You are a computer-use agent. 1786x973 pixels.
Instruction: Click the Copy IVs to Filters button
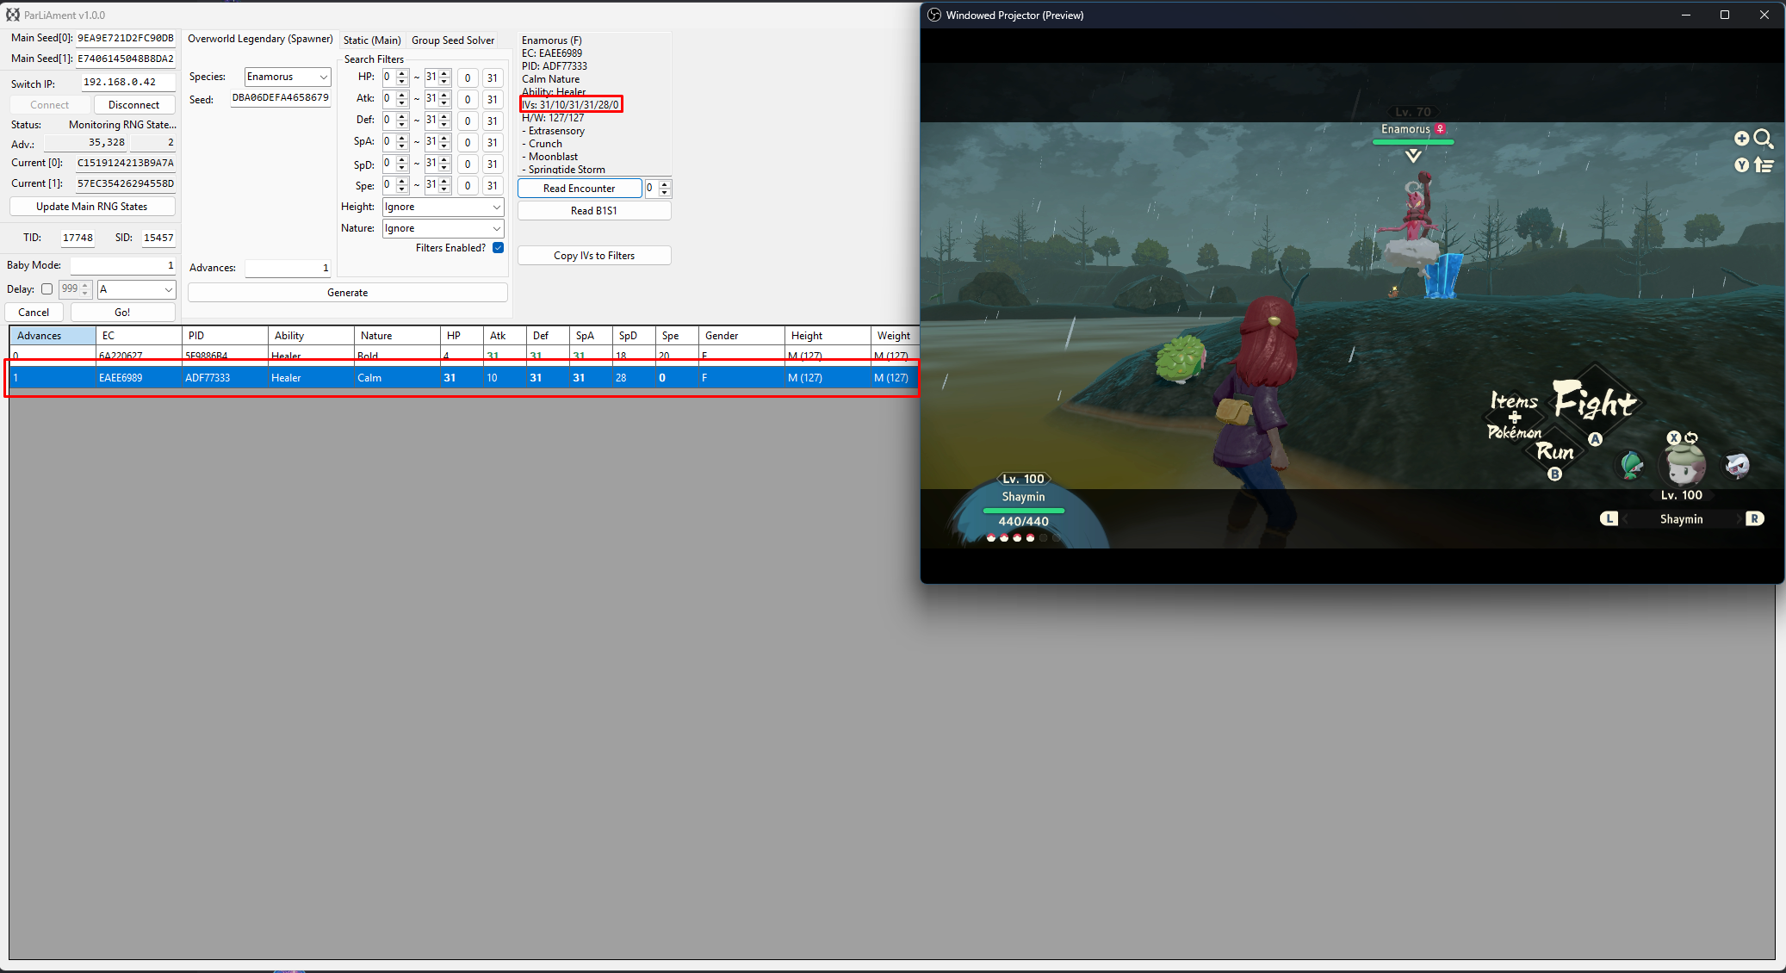(x=594, y=255)
